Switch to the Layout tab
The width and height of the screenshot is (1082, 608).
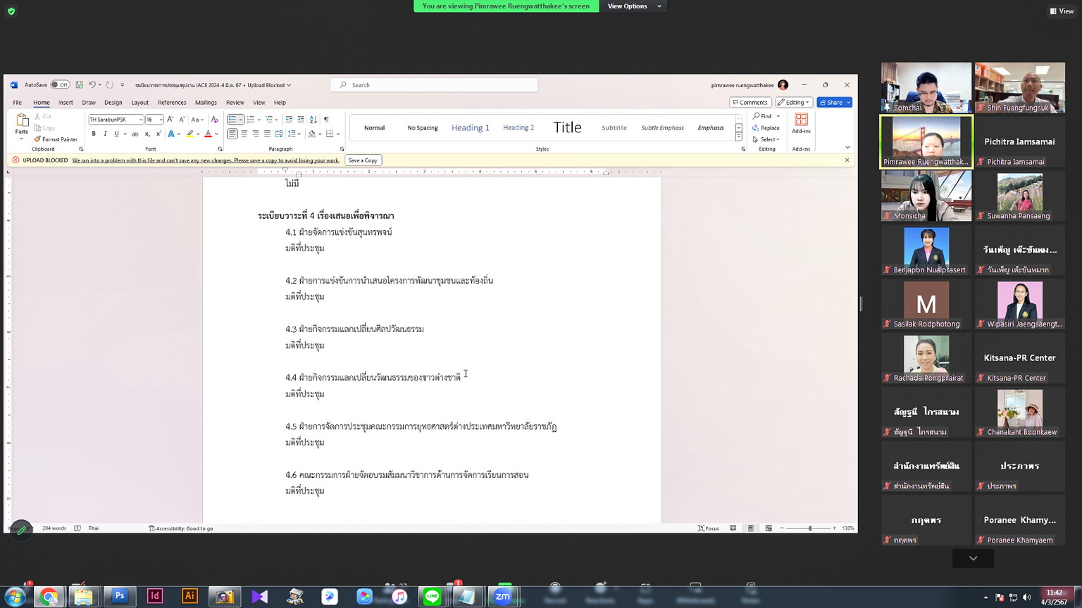(139, 103)
